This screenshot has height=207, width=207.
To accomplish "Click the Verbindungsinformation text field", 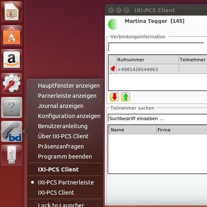I will pyautogui.click(x=156, y=47).
